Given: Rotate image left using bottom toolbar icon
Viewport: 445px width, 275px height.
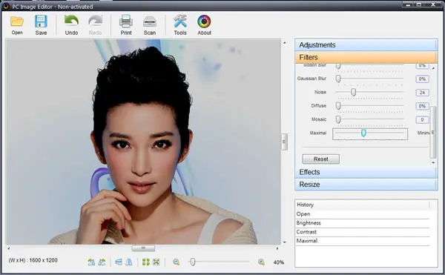Looking at the screenshot, I should click(x=91, y=262).
